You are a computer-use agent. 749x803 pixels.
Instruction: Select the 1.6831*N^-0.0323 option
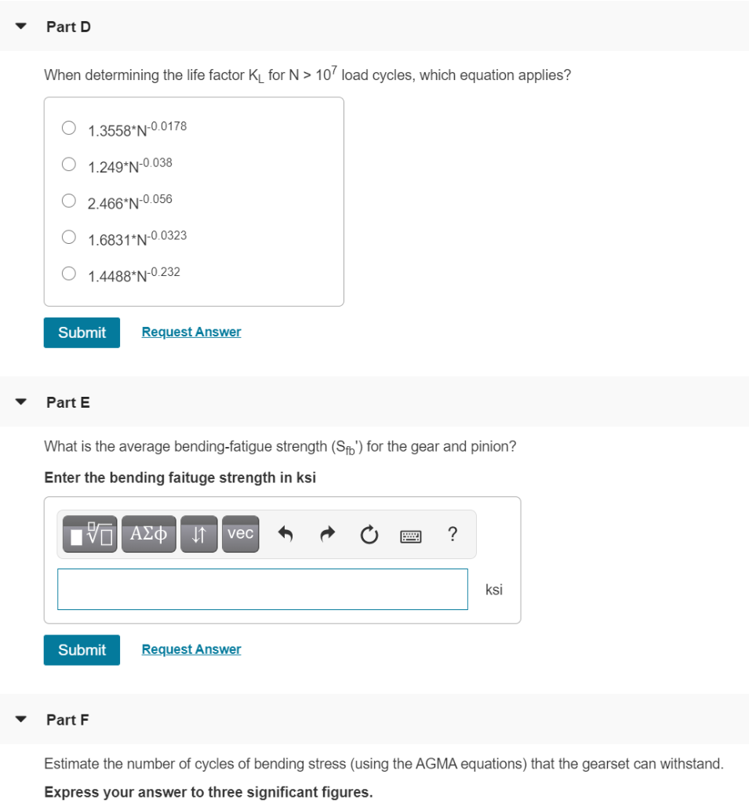(68, 237)
